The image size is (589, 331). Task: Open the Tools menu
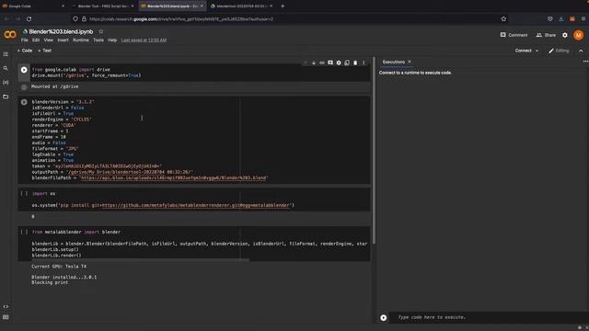[98, 40]
